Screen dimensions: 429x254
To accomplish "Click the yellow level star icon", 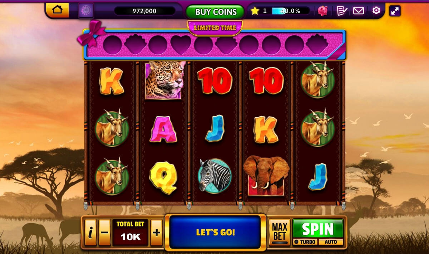I will coord(255,11).
